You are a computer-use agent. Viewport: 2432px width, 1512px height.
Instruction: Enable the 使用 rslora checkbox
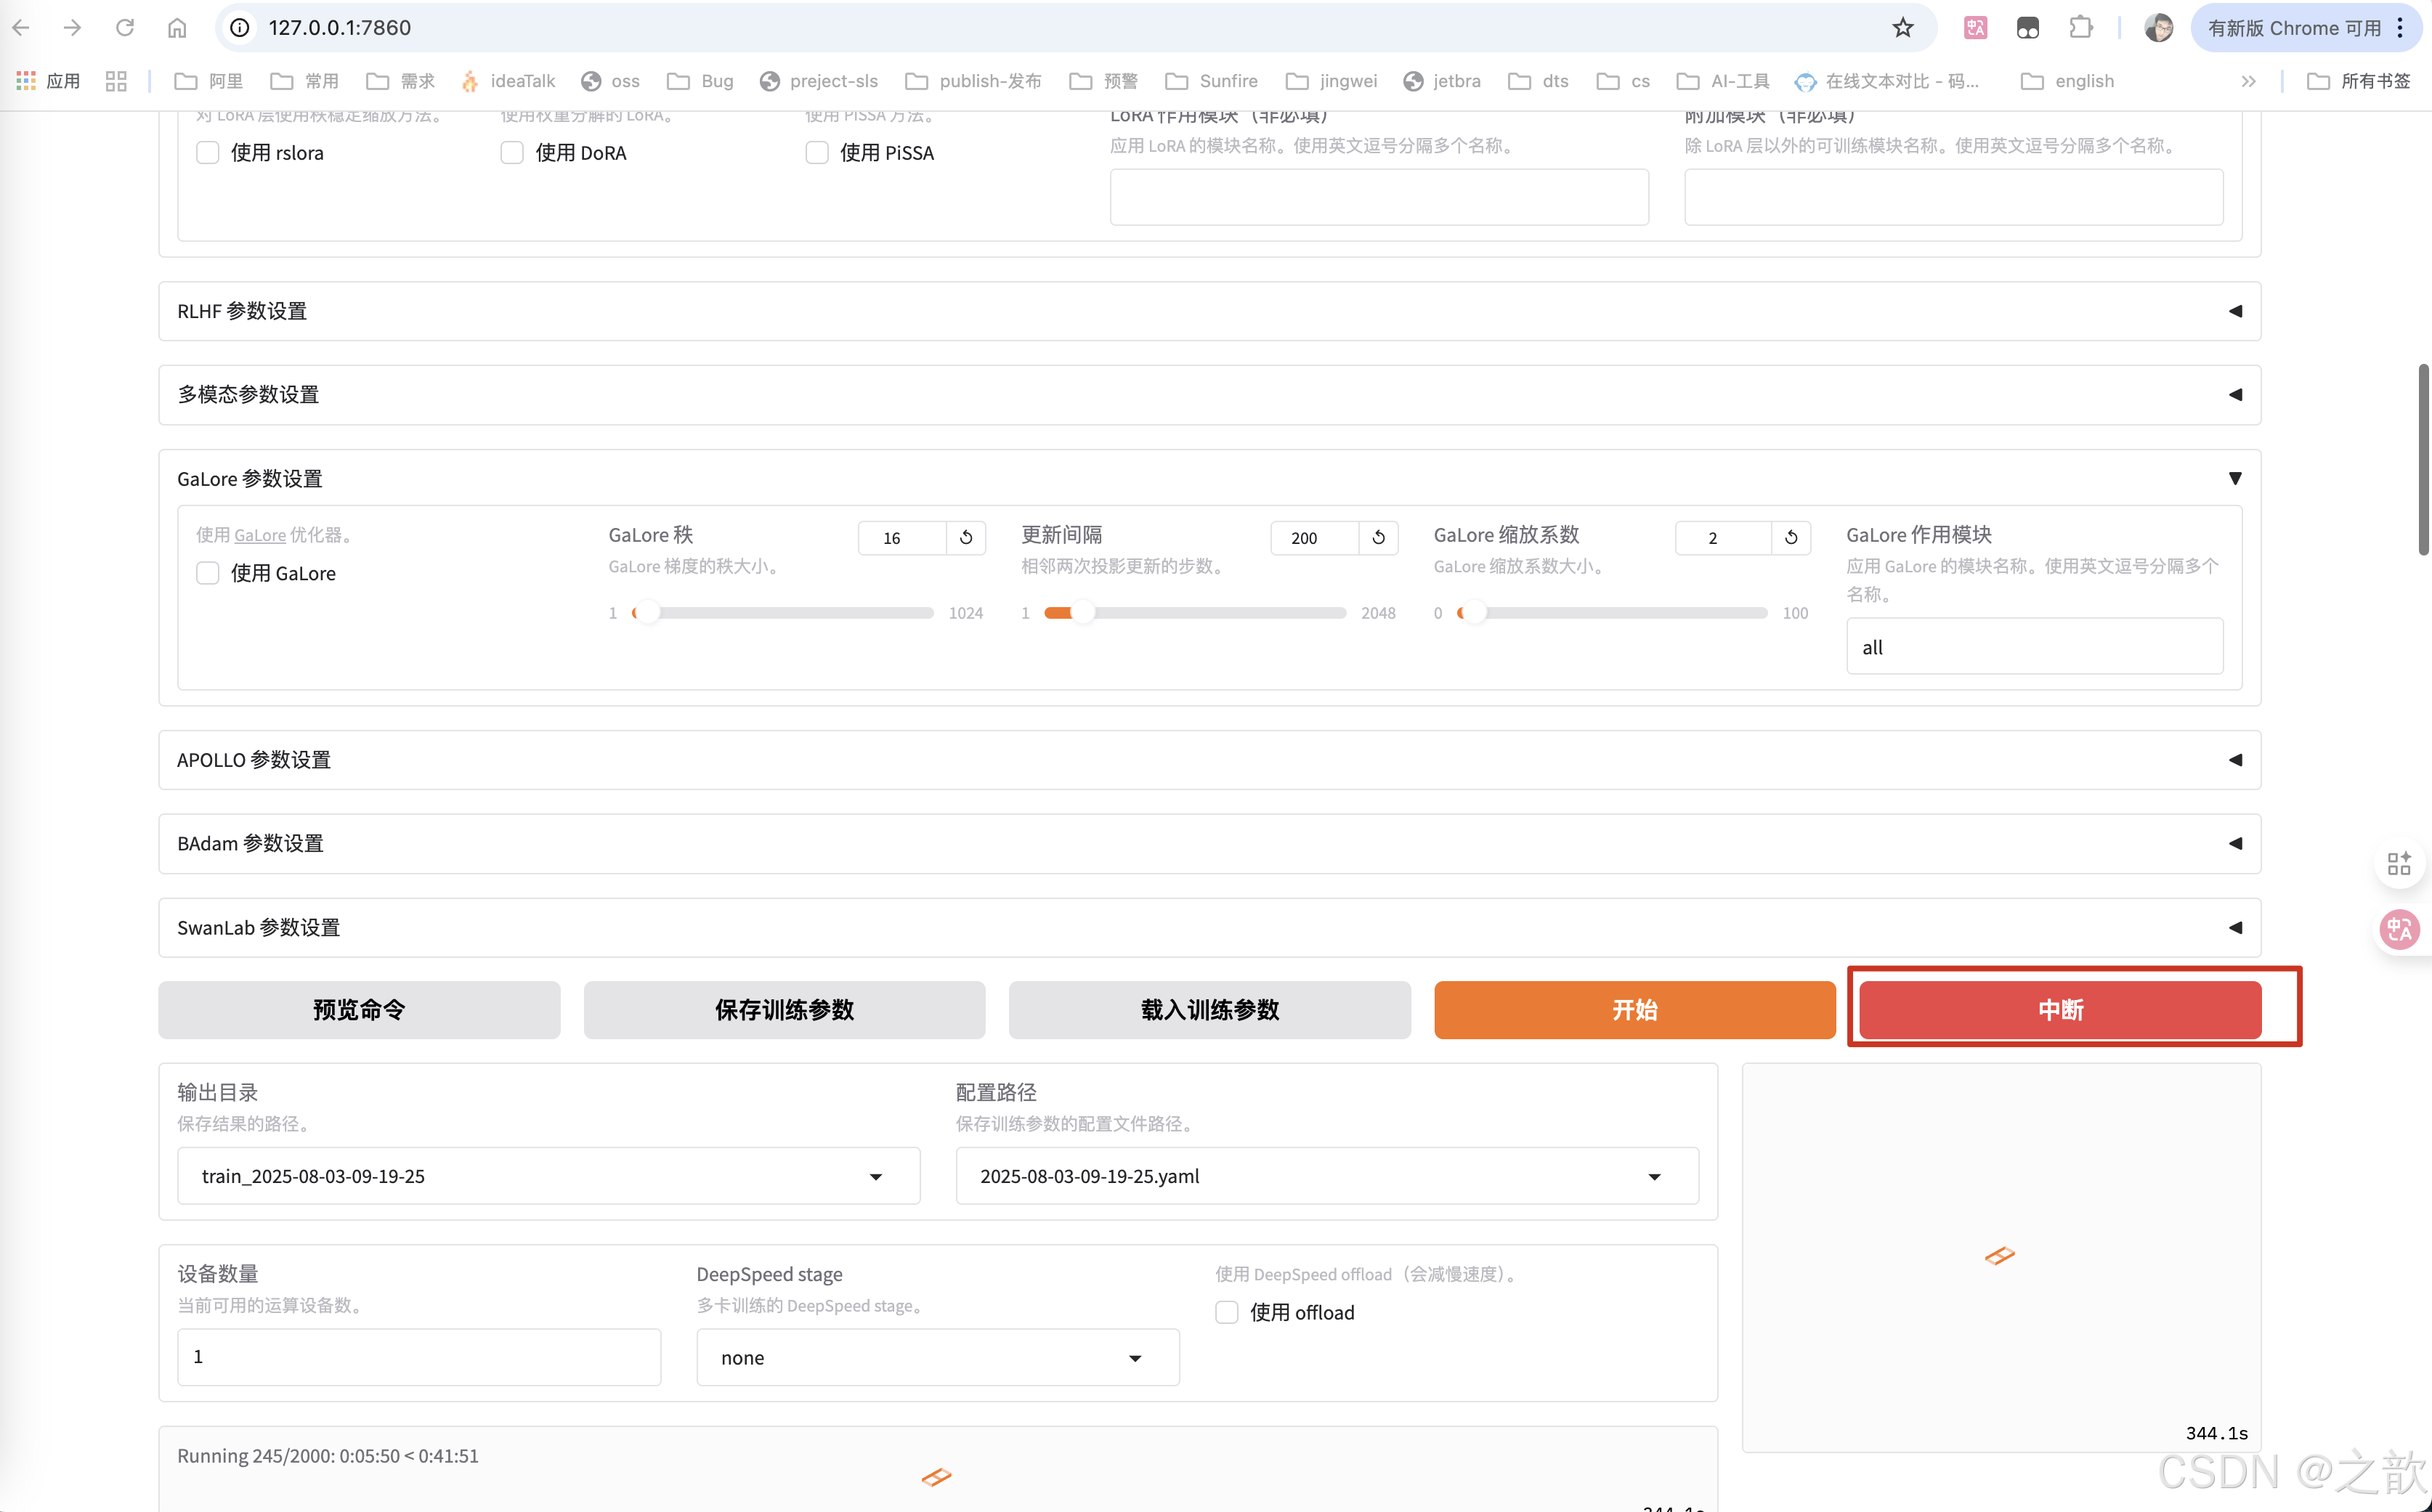(207, 152)
